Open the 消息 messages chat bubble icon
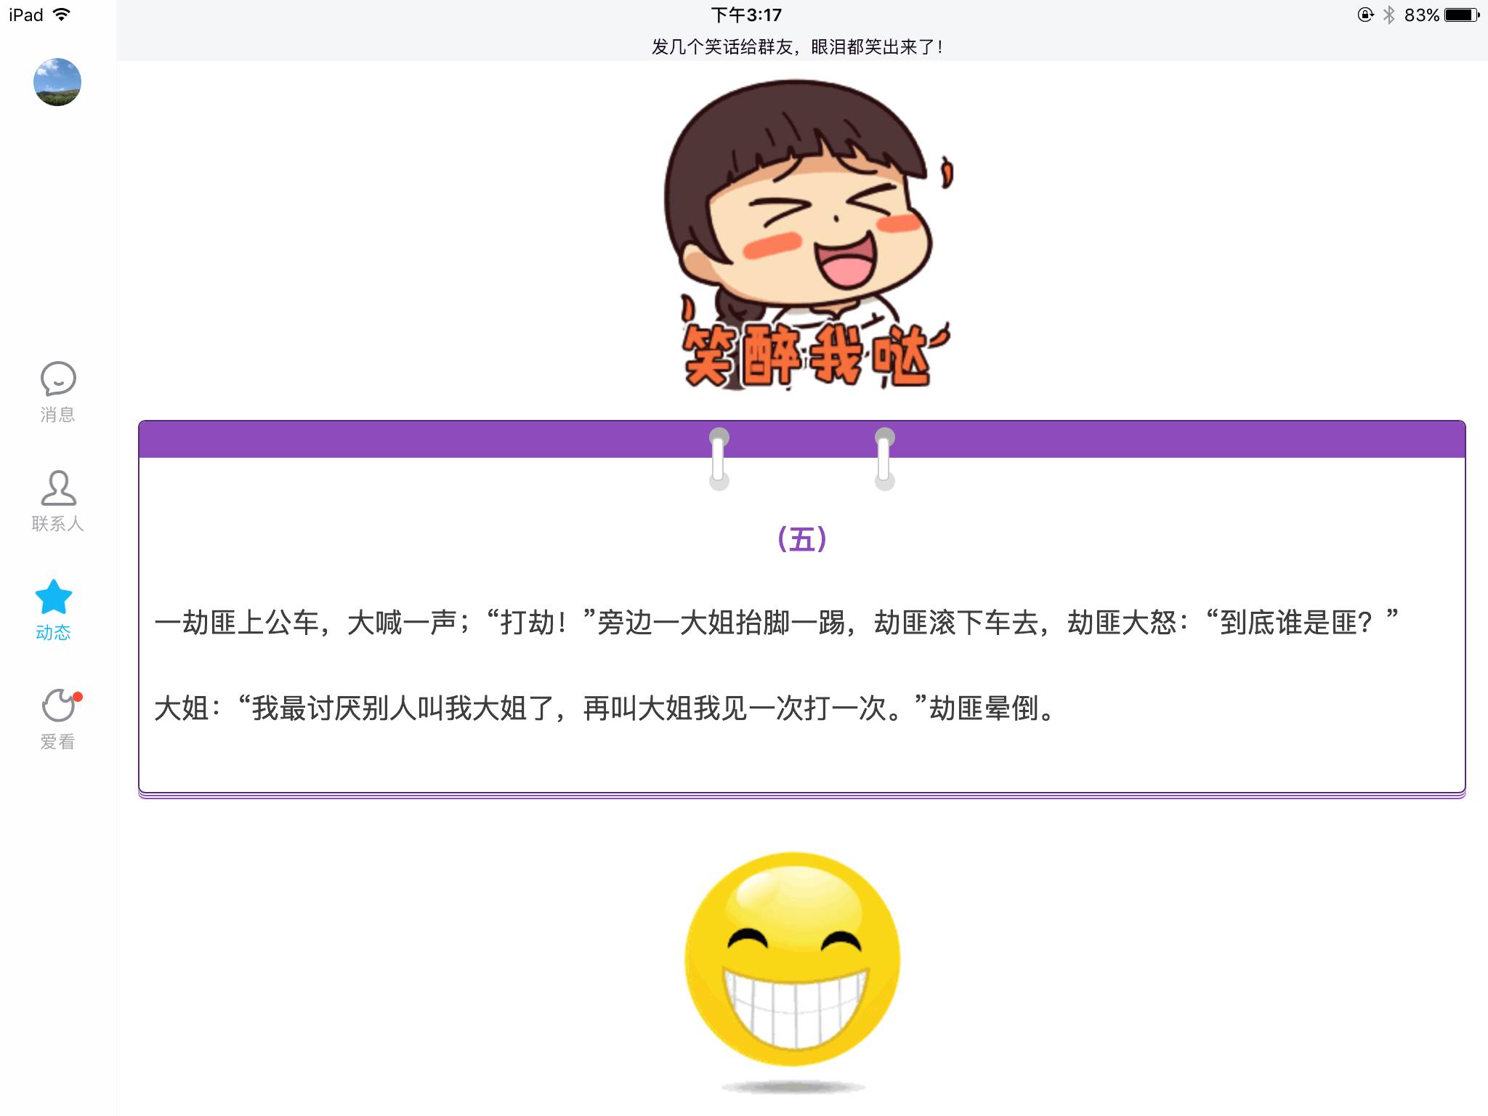 point(57,379)
